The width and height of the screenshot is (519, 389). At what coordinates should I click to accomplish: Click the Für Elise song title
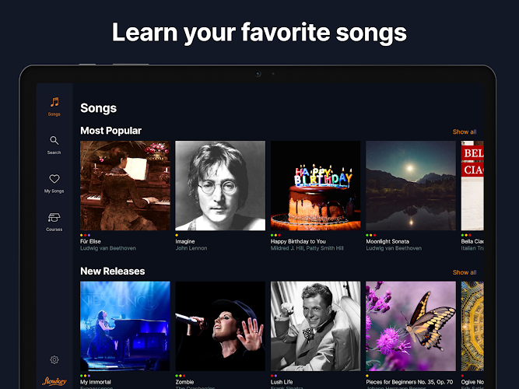91,241
